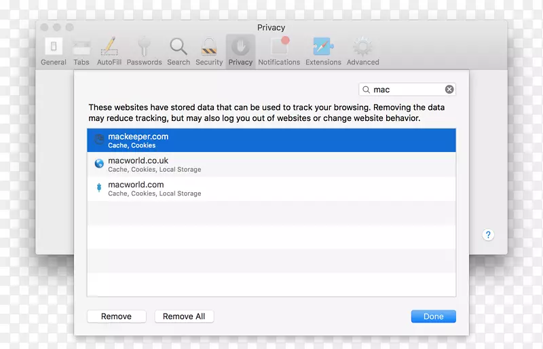Open the Tabs preferences pane
The width and height of the screenshot is (543, 349).
[81, 52]
